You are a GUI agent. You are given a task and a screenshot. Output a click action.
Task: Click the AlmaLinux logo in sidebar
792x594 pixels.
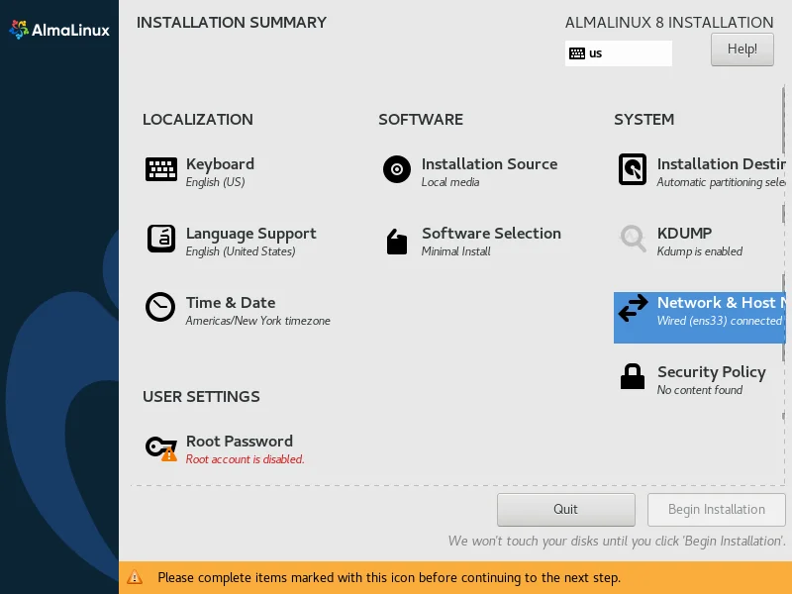(59, 30)
